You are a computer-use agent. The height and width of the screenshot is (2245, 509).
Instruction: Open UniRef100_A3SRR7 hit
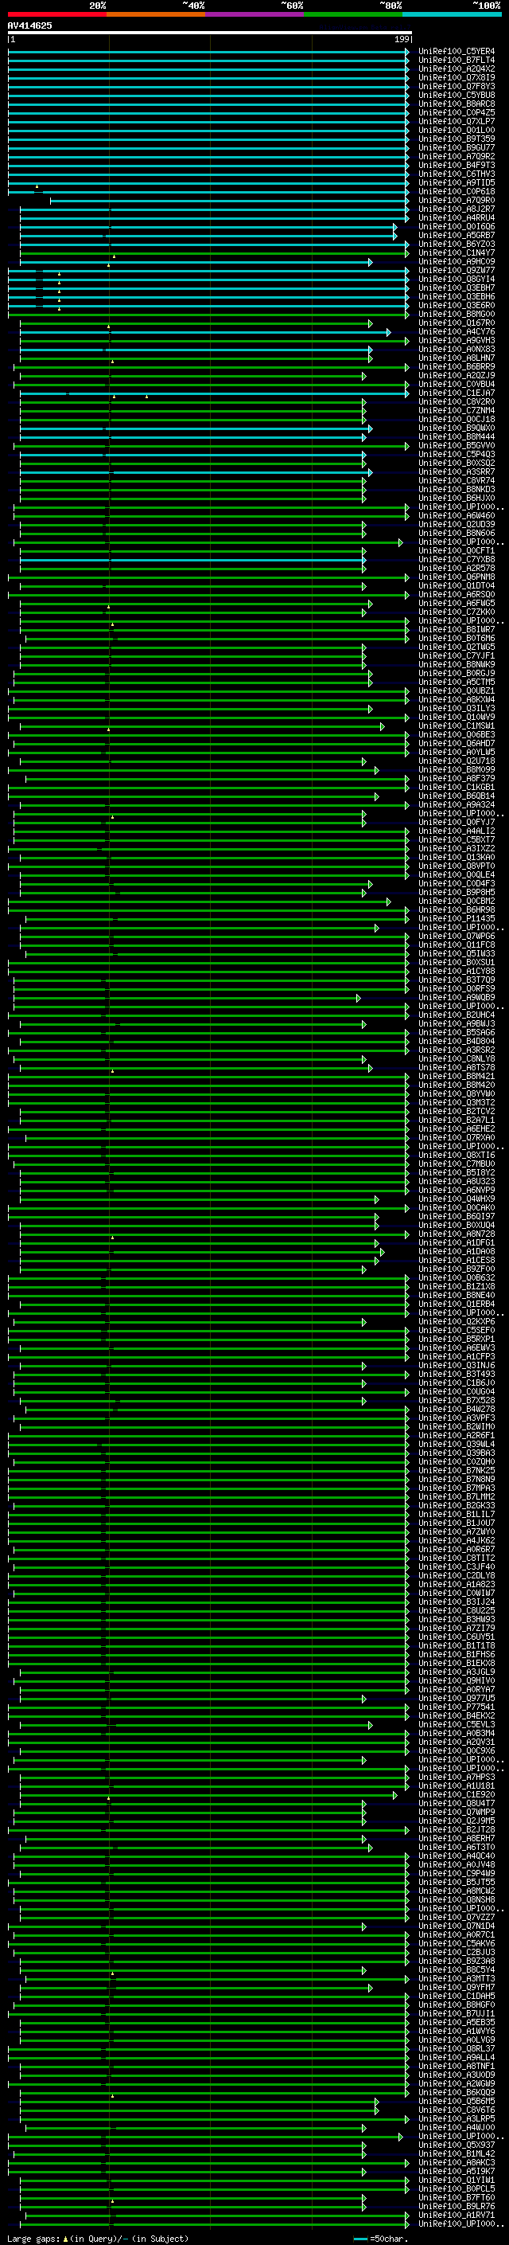coord(456,471)
